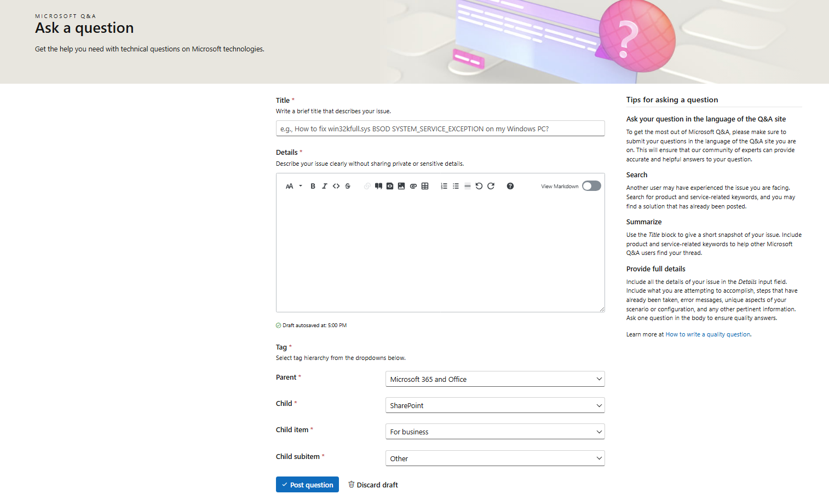This screenshot has height=494, width=829.
Task: Click the Tips for asking a question heading
Action: click(672, 100)
